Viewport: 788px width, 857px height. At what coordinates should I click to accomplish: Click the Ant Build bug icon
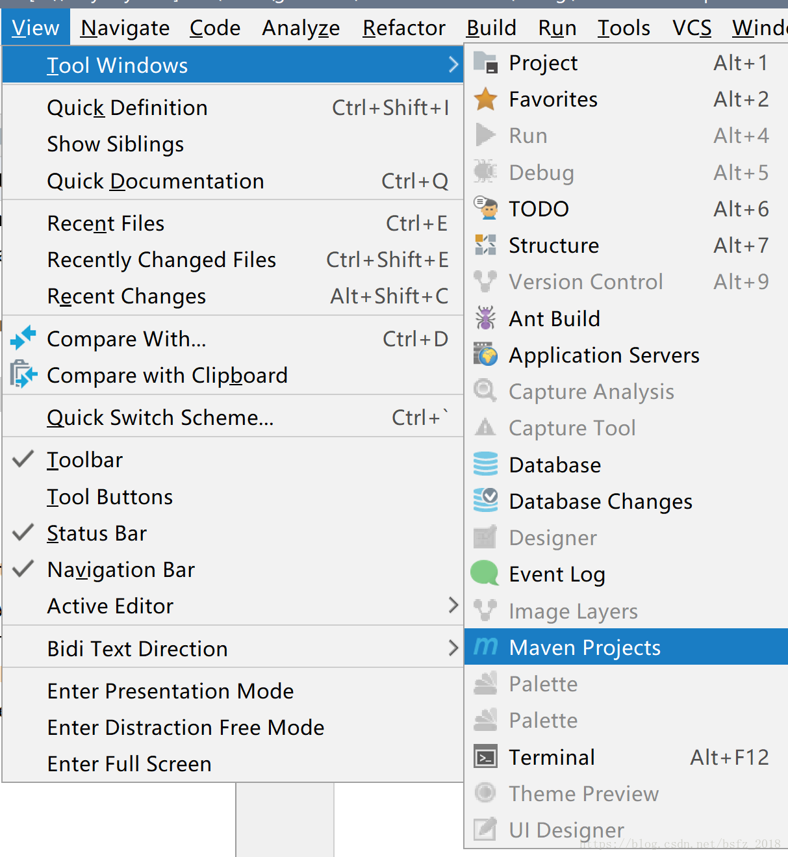[x=485, y=318]
